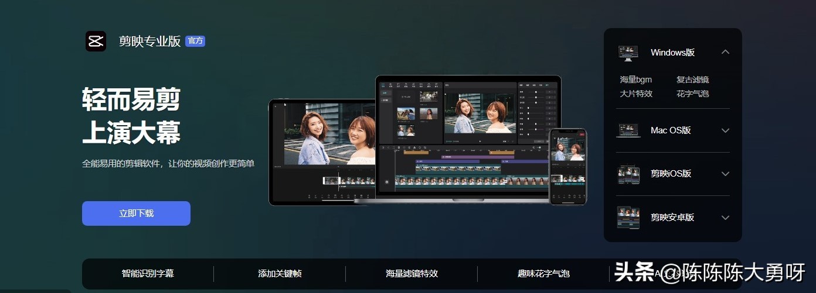Switch to the 智能识别字幕 tab
The height and width of the screenshot is (293, 816).
tap(148, 274)
